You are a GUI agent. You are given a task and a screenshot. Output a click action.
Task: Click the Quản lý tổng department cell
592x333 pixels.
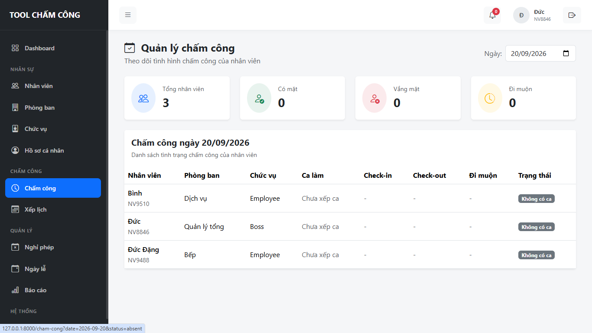coord(204,227)
